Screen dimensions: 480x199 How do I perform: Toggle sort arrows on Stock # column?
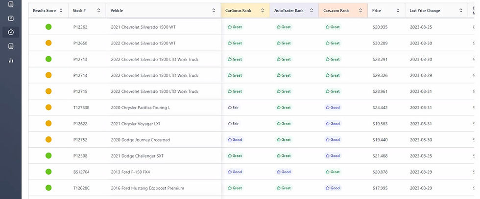click(99, 10)
